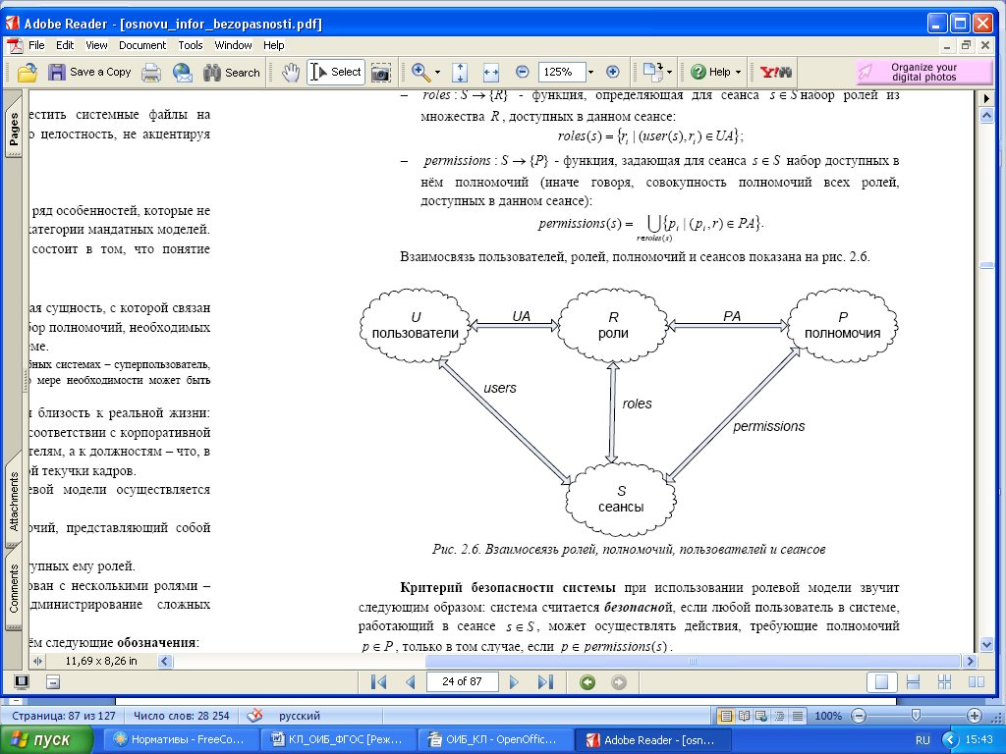Go to the first page
Screen dimensions: 1006x754
(379, 682)
